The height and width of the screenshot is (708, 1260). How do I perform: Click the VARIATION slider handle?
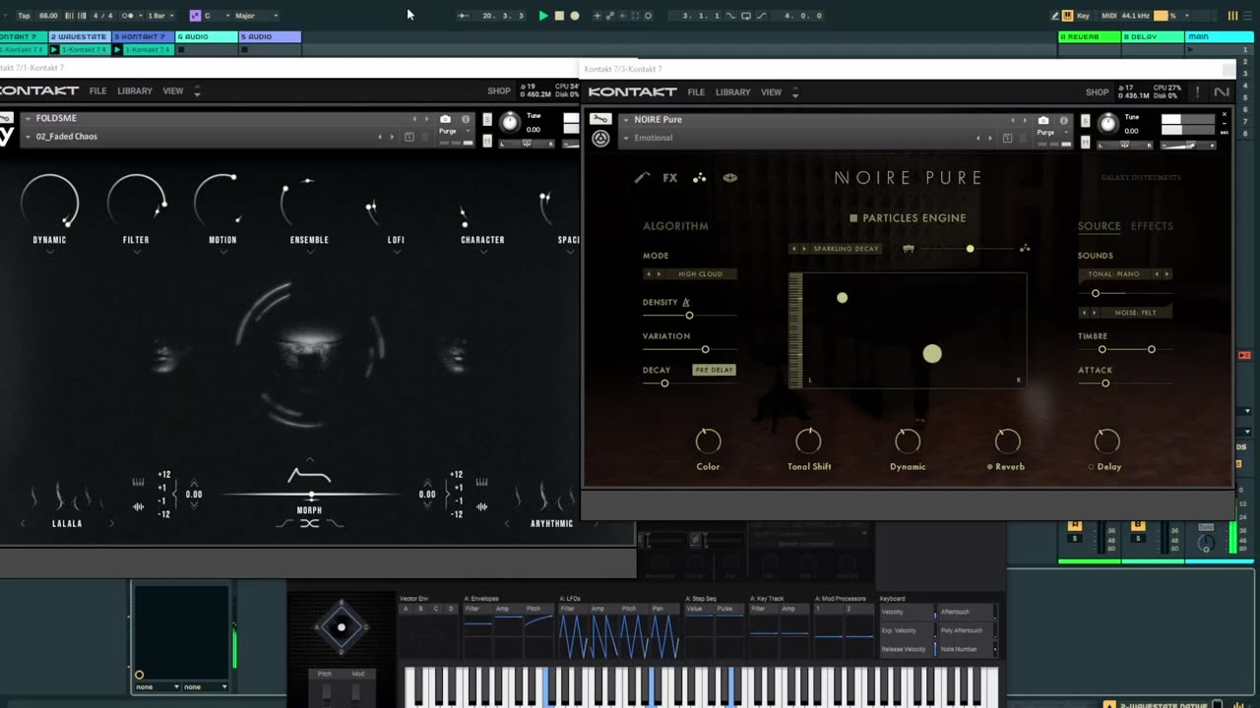point(705,349)
